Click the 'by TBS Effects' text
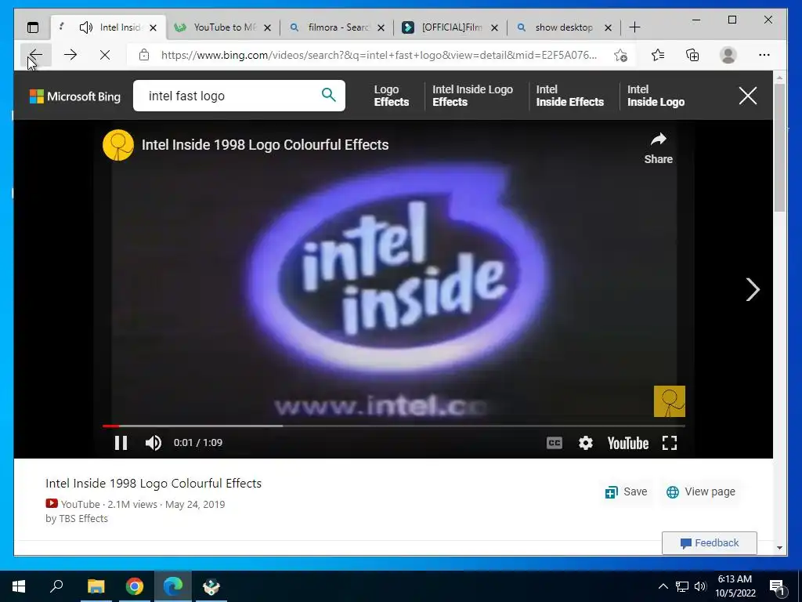The height and width of the screenshot is (602, 802). pyautogui.click(x=77, y=519)
